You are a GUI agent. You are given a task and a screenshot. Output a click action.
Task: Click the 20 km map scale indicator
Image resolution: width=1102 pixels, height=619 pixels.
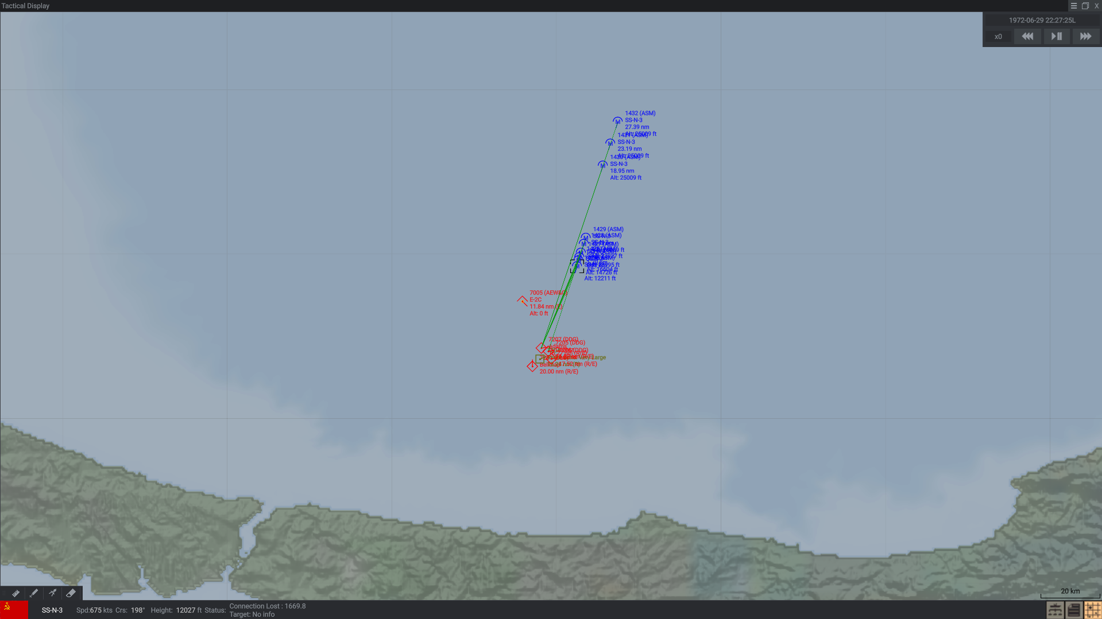(1070, 593)
